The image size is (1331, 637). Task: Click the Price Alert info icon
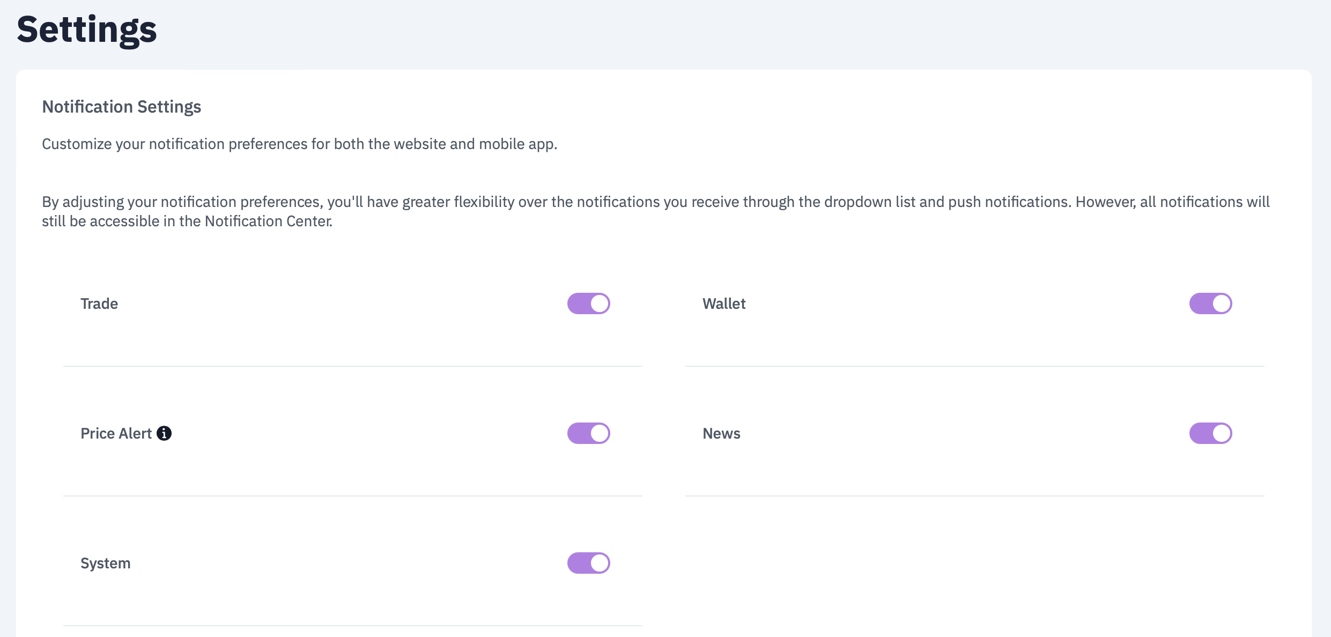[164, 433]
